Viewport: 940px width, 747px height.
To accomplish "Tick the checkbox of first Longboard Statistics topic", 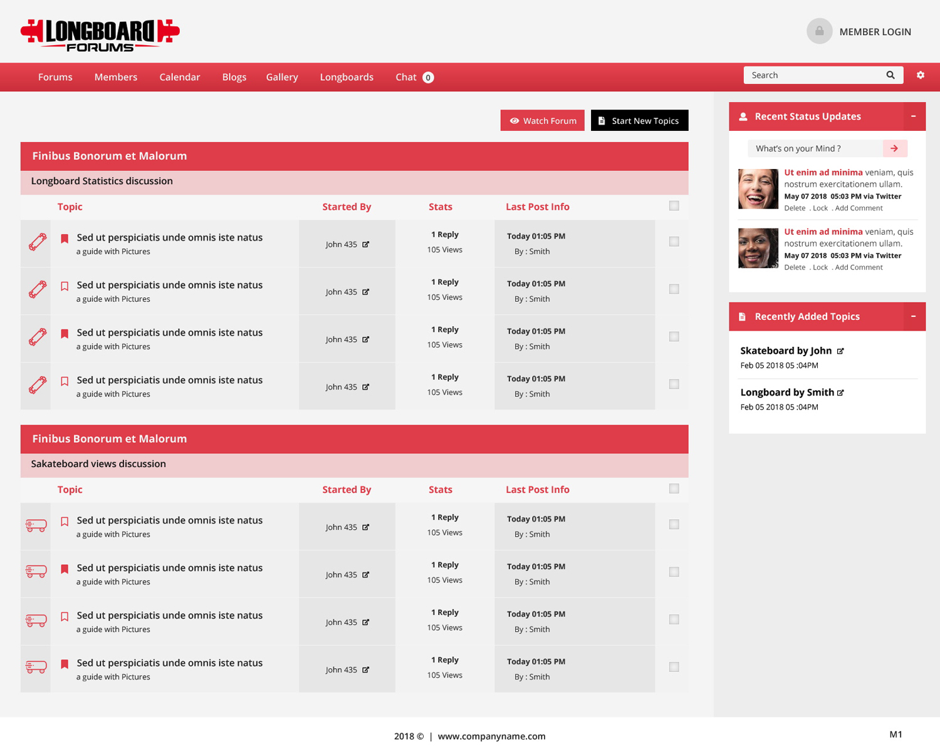I will point(674,242).
